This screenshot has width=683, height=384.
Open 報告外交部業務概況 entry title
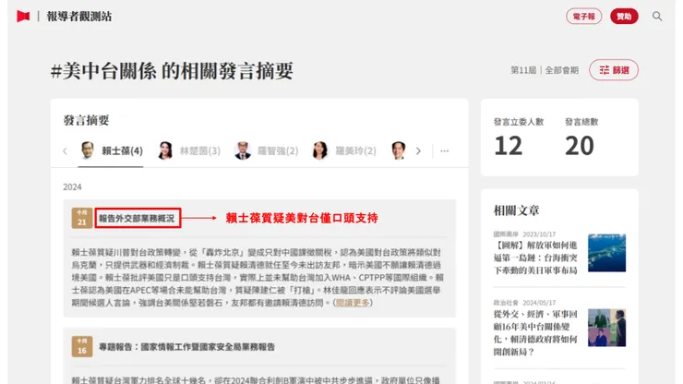click(137, 218)
